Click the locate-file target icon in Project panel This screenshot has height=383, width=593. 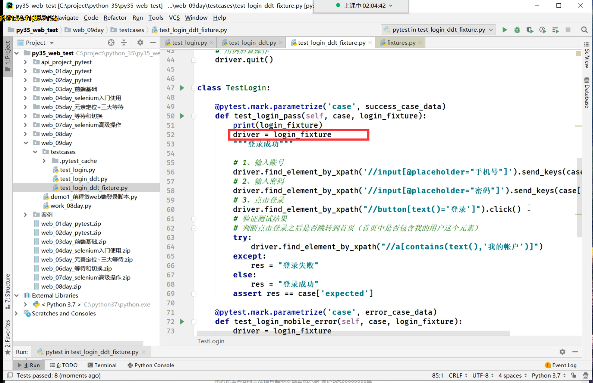pos(111,43)
